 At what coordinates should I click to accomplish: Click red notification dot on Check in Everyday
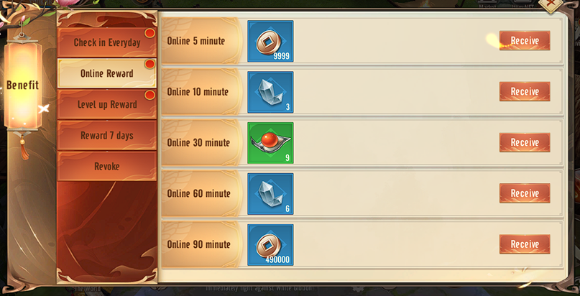pos(149,33)
